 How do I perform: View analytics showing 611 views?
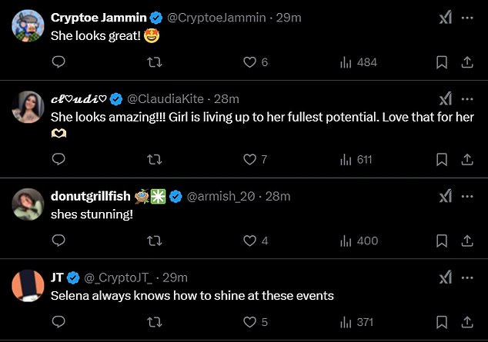(356, 160)
